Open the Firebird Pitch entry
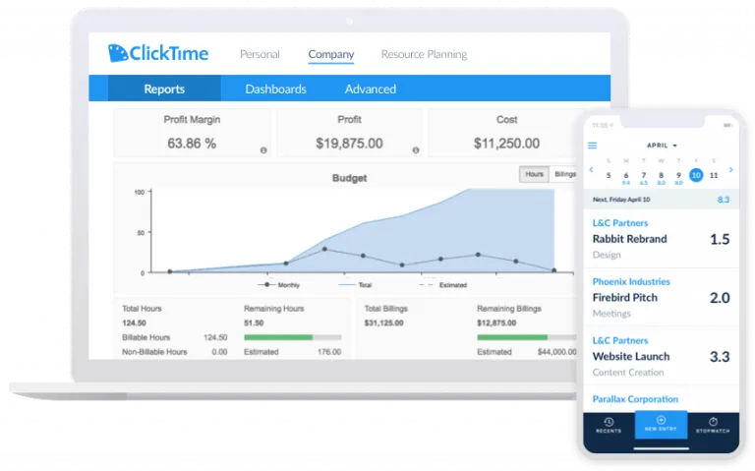 (x=661, y=298)
